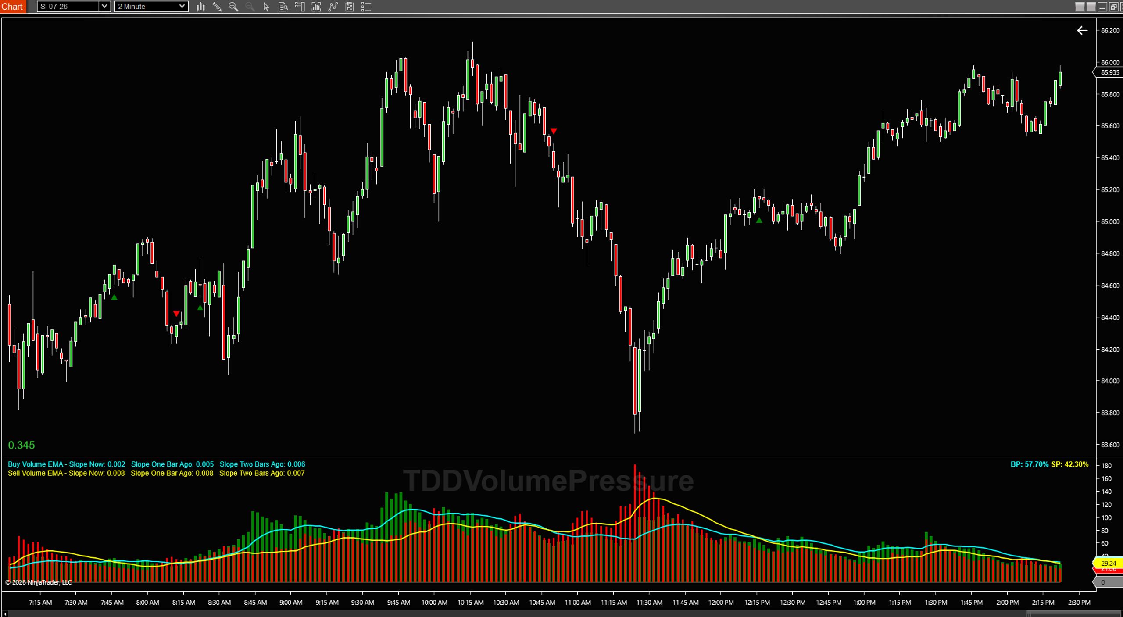Click green up-triangle signal near 8:22 AM
1123x617 pixels.
pyautogui.click(x=200, y=308)
